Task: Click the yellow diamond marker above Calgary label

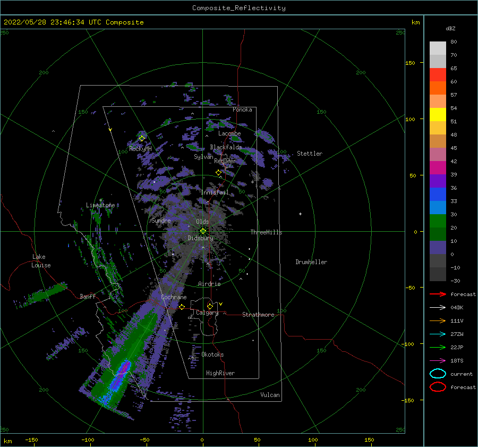Action: pyautogui.click(x=210, y=306)
